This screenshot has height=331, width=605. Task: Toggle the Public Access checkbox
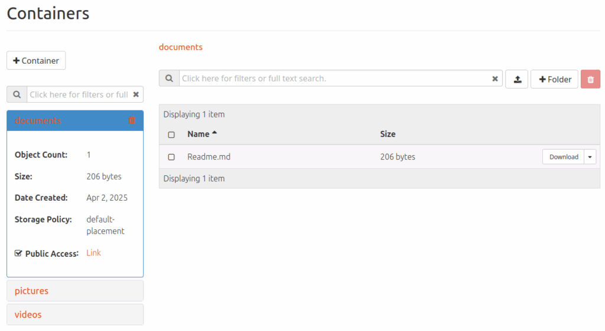coord(18,253)
